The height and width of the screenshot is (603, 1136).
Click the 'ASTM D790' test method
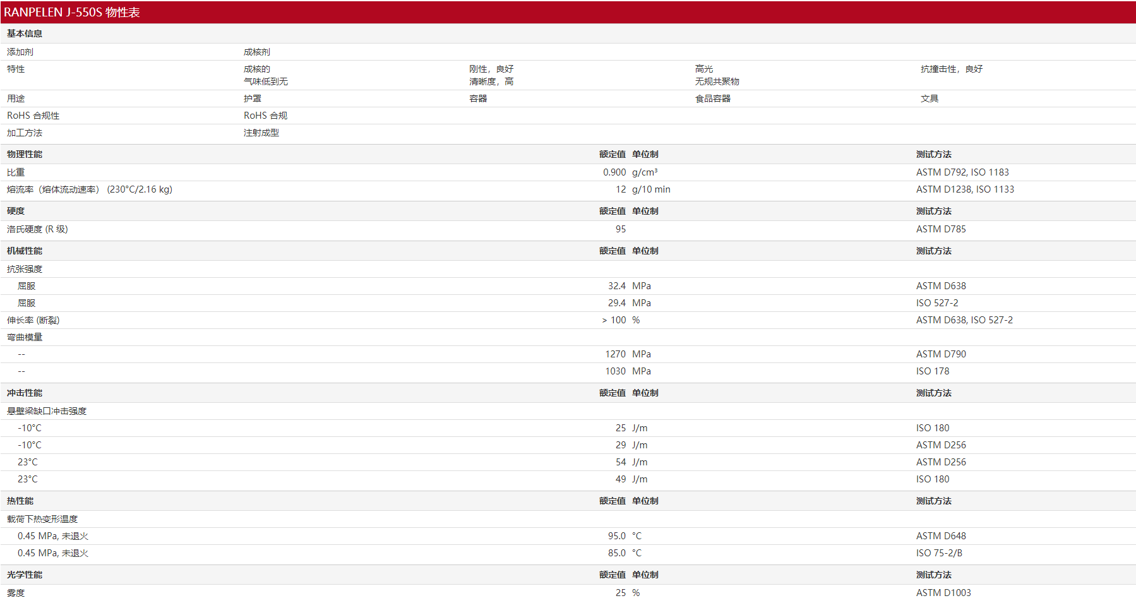coord(941,354)
